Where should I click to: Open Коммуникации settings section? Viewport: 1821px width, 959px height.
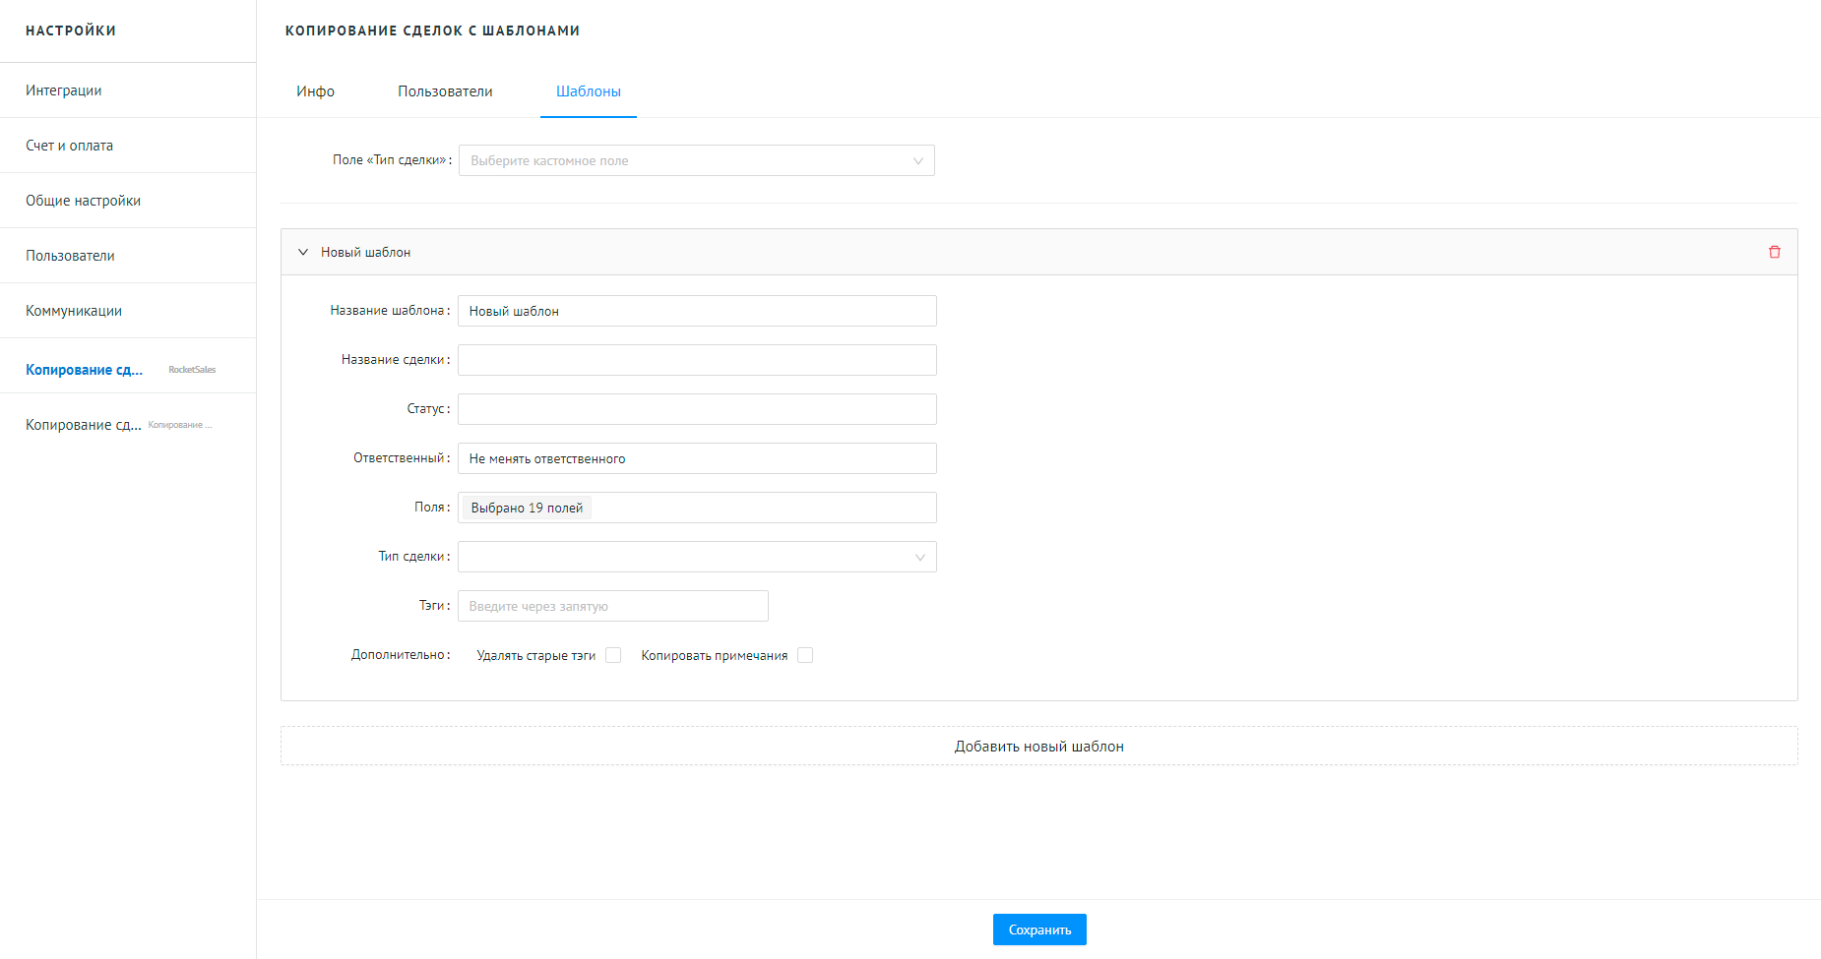coord(128,311)
